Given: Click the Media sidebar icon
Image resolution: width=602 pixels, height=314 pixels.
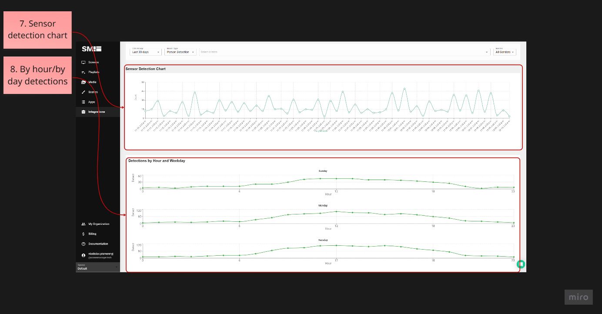Looking at the screenshot, I should [x=84, y=82].
